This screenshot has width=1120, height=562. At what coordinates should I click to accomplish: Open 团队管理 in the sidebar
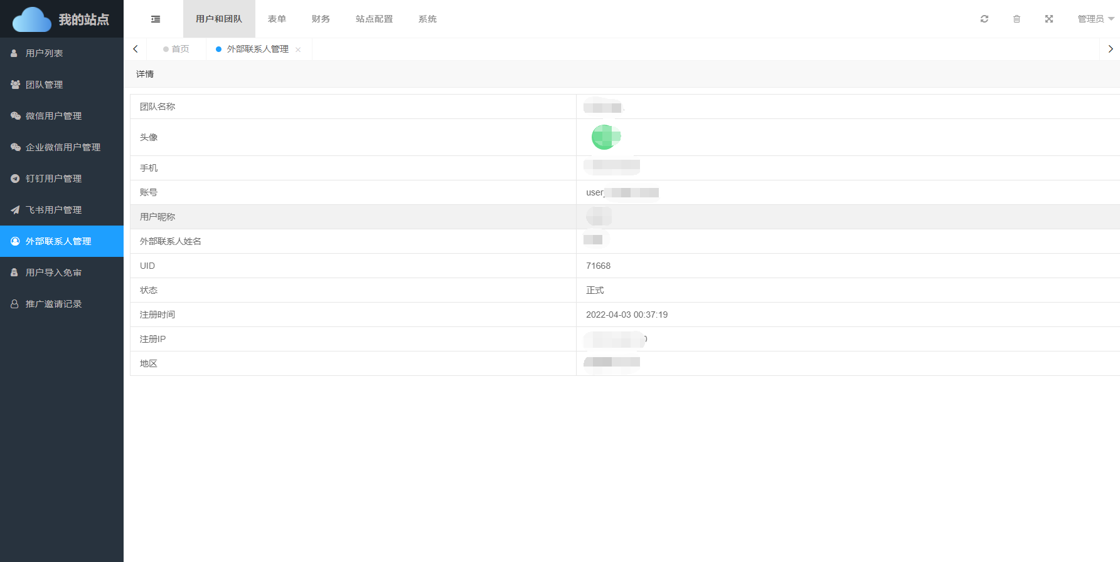[x=44, y=85]
